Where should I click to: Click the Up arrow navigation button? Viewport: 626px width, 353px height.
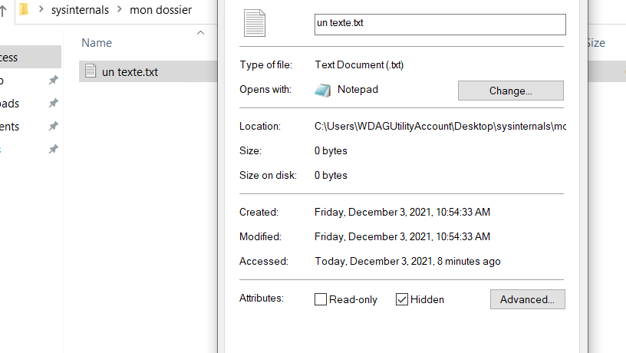3,11
